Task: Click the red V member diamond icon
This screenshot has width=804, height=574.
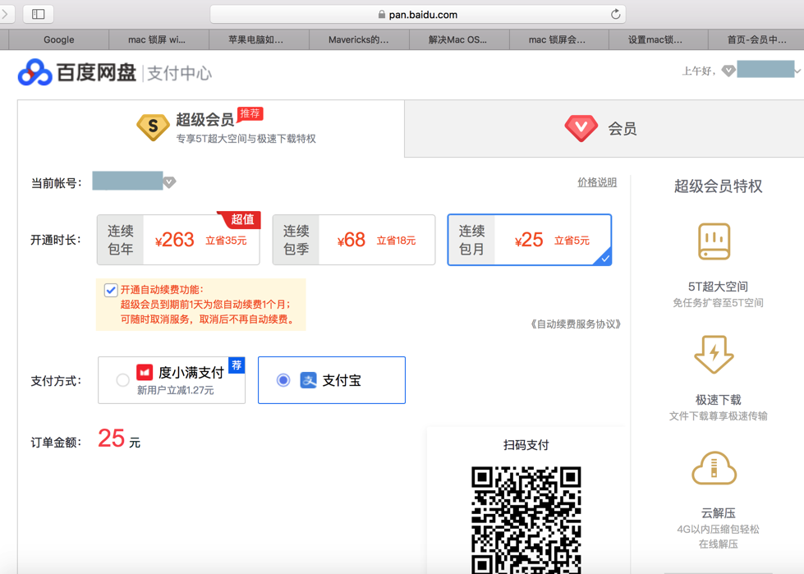Action: click(581, 127)
